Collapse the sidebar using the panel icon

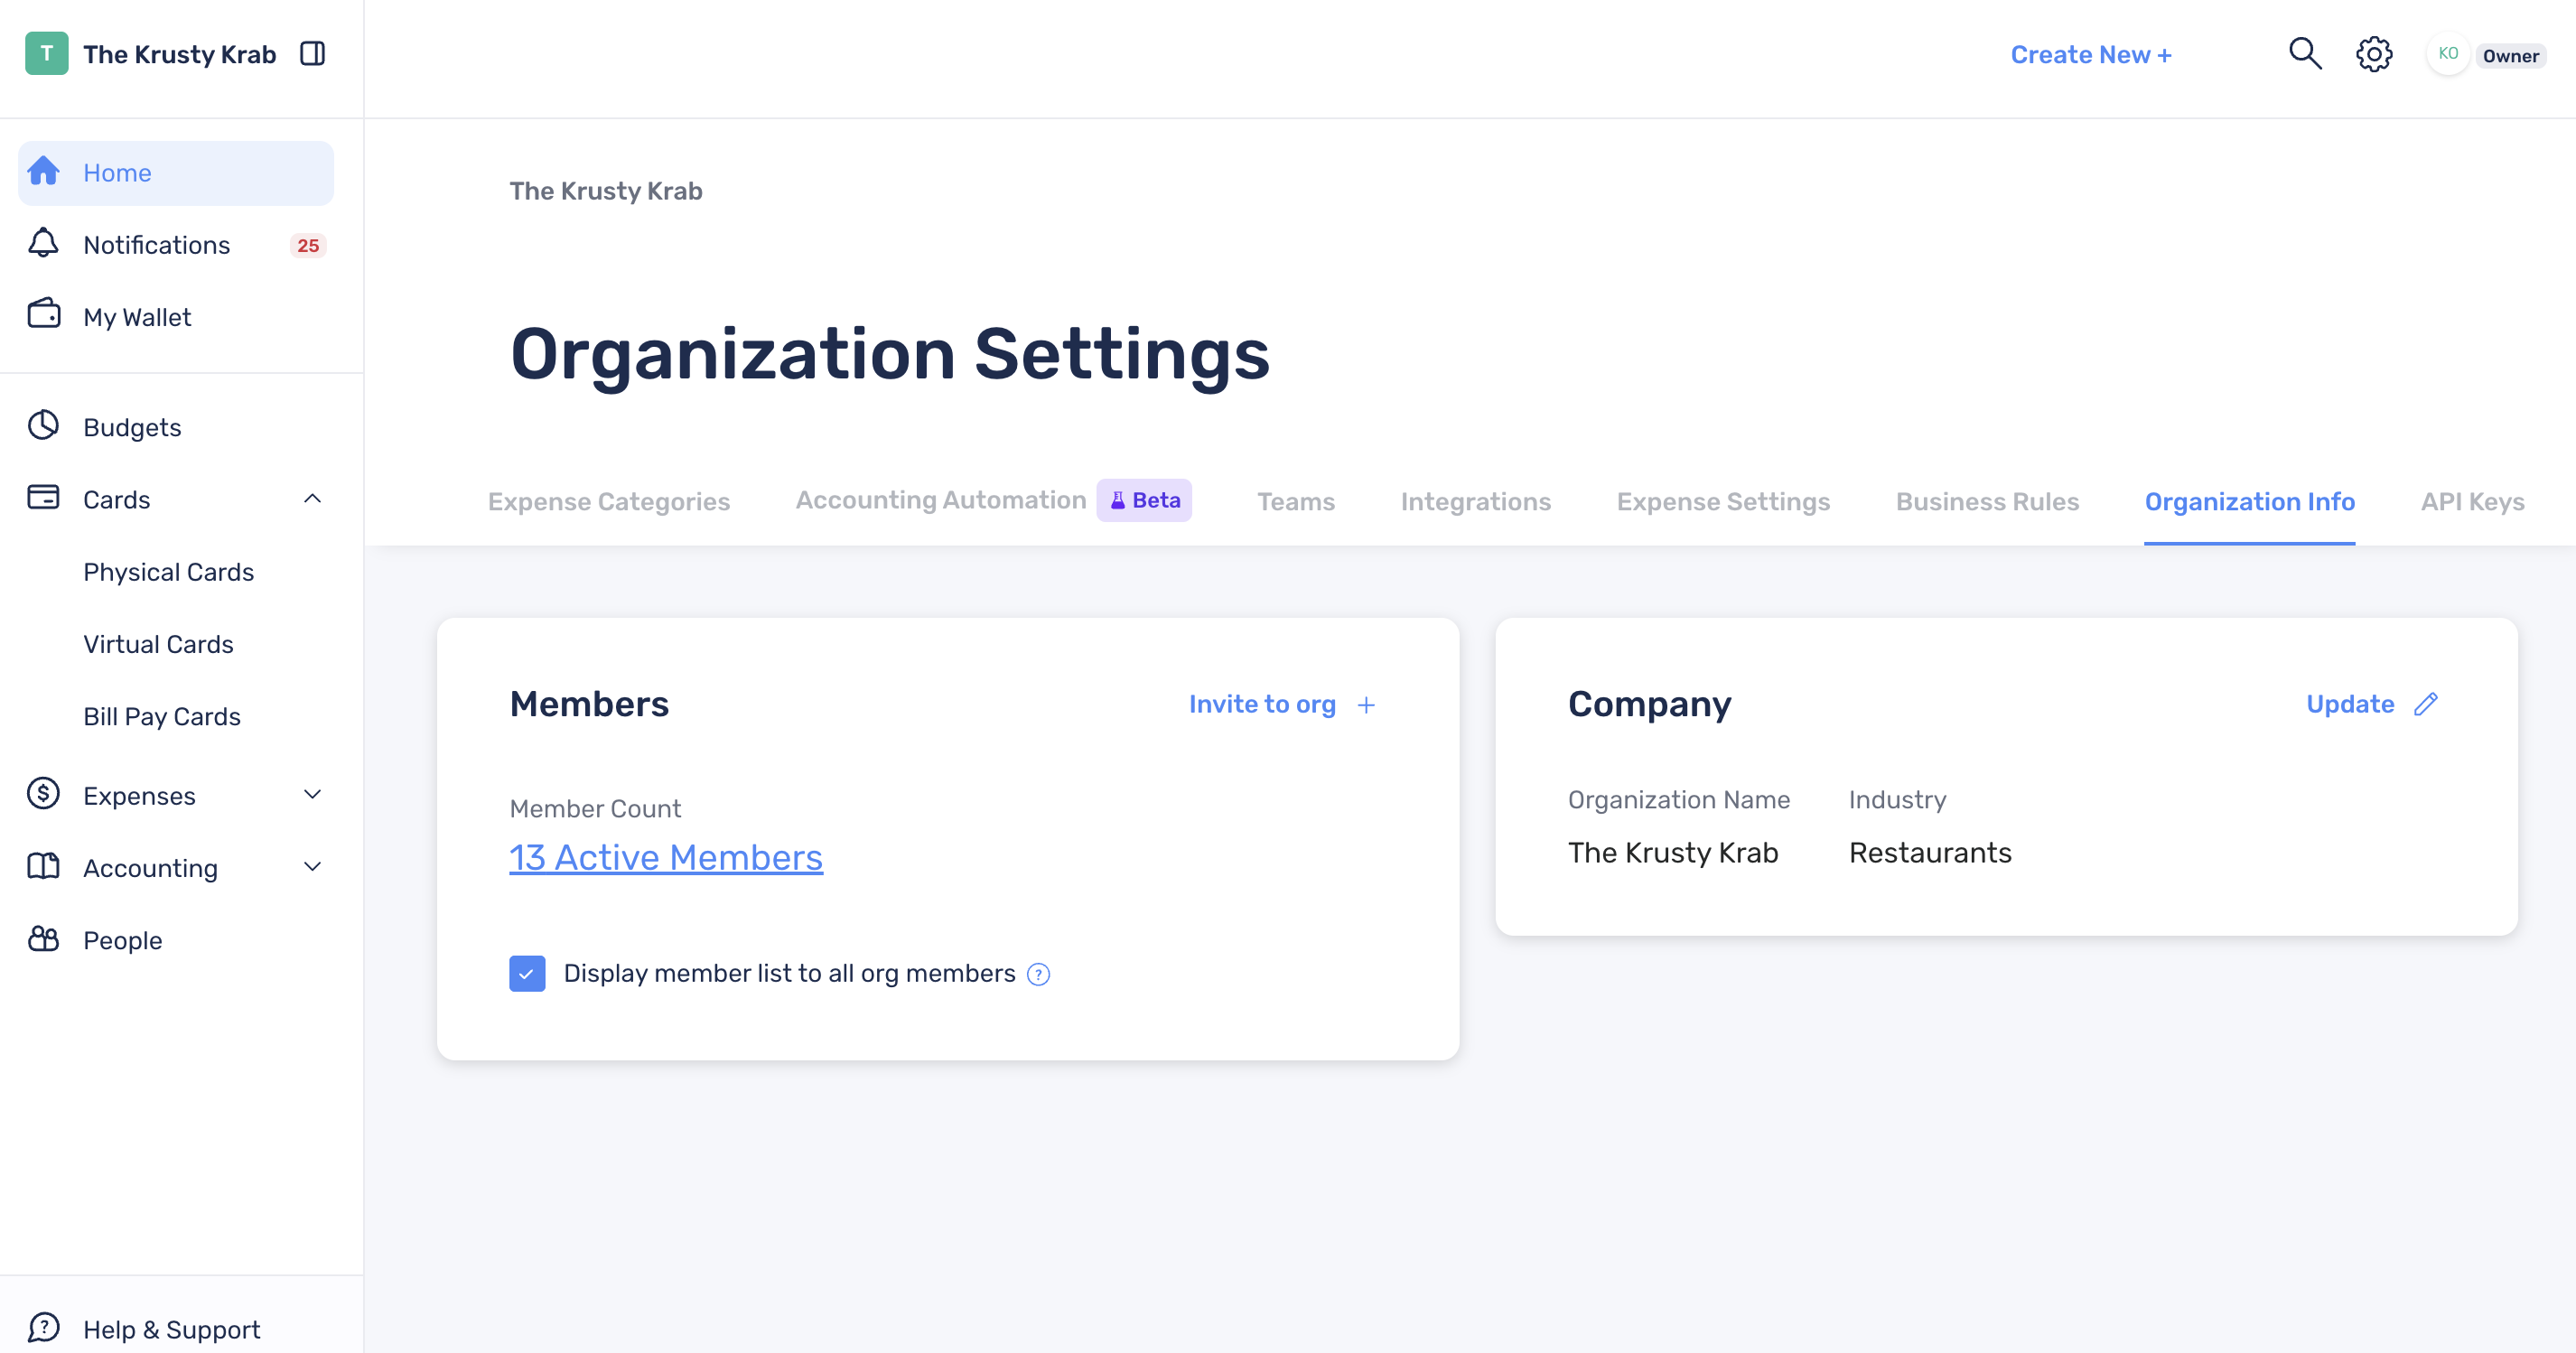[312, 54]
